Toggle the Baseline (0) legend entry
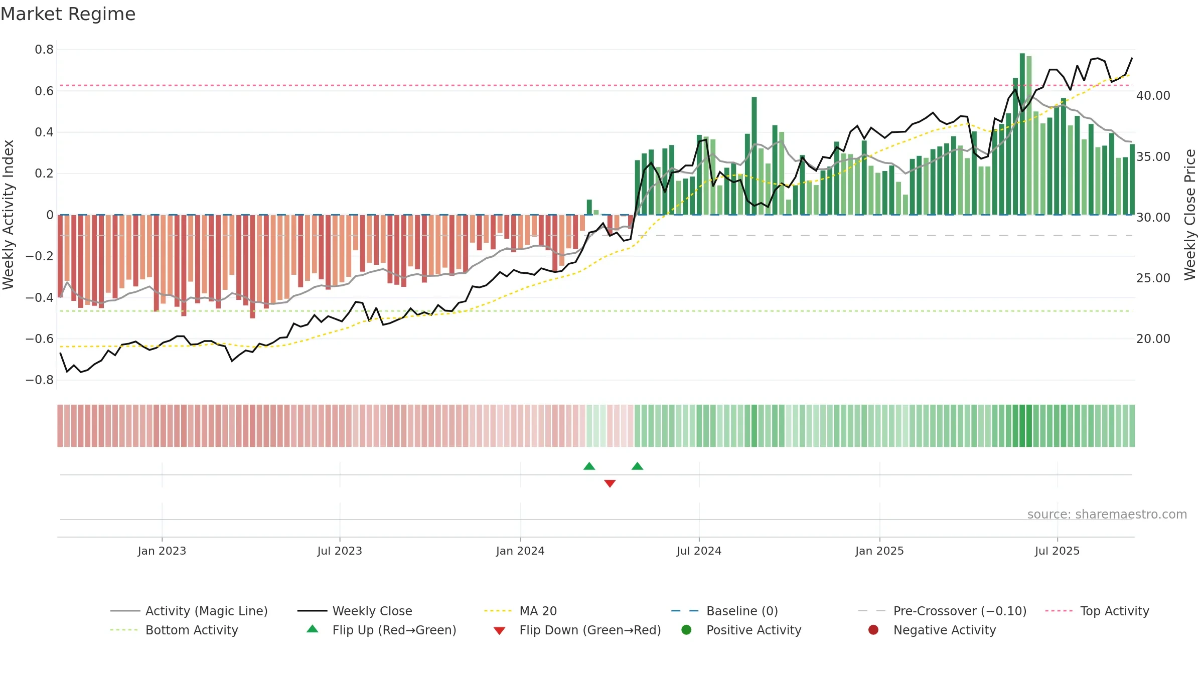The image size is (1204, 677). click(x=724, y=611)
